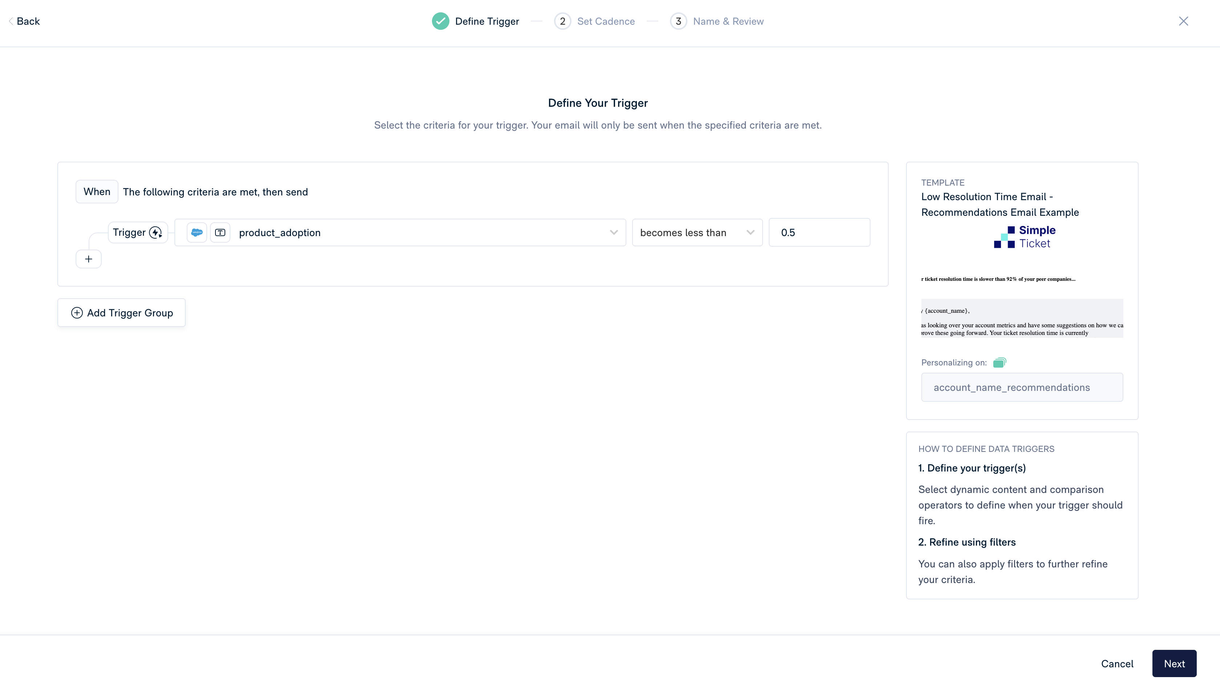Click the circled plus icon in Add Trigger Group
This screenshot has height=688, width=1220.
click(x=77, y=313)
